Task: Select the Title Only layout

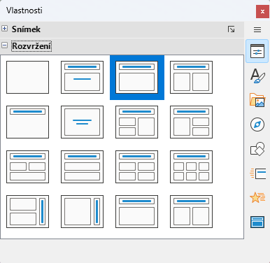Action: (27, 122)
